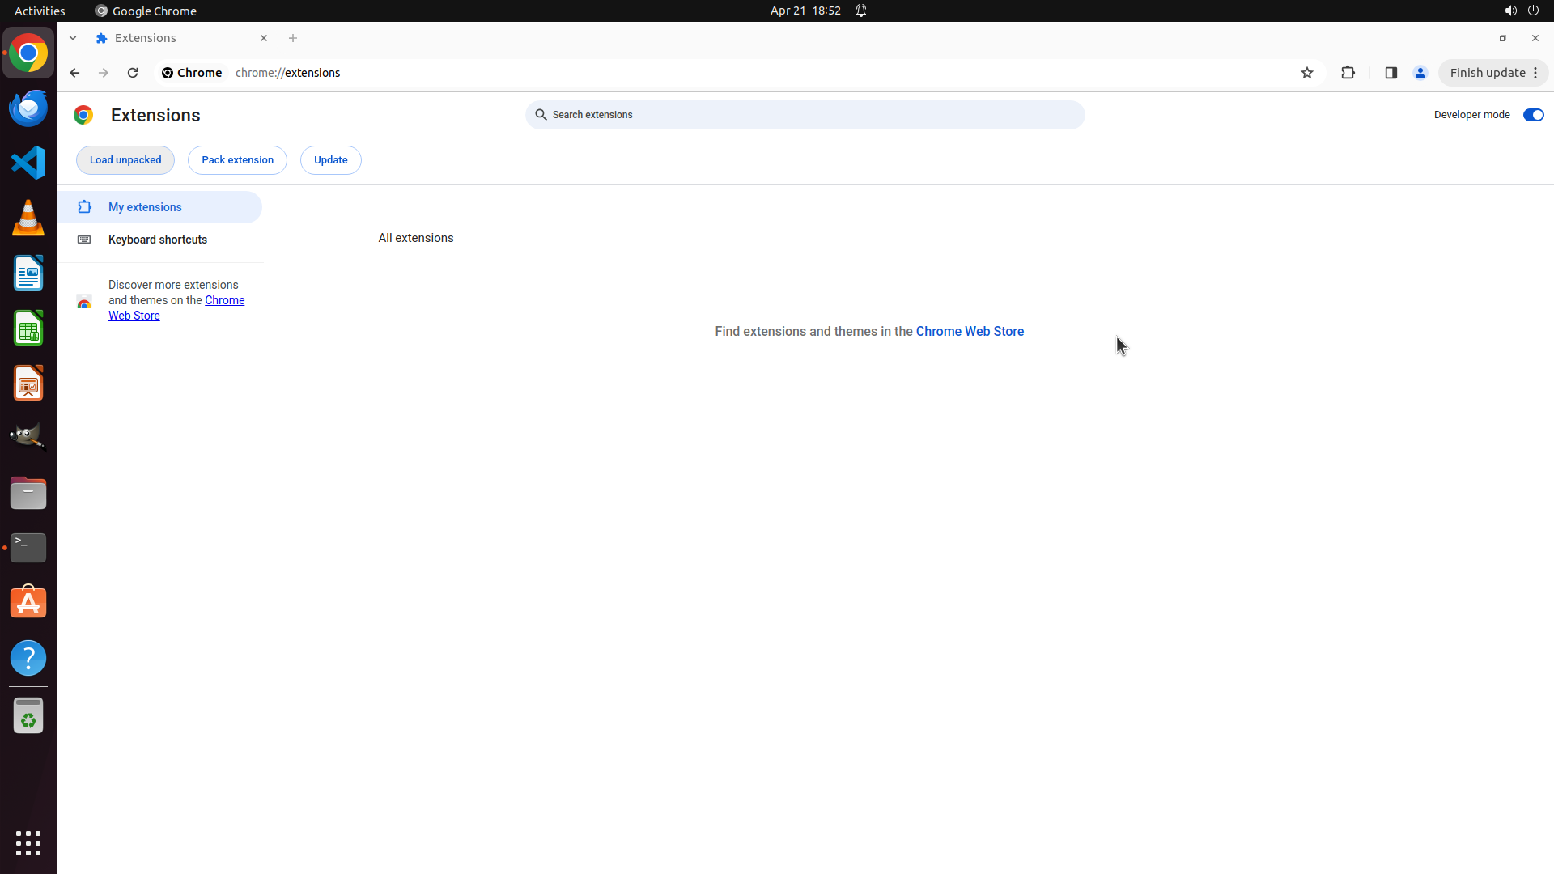The width and height of the screenshot is (1554, 874).
Task: Click the Chrome site info chip
Action: point(192,73)
